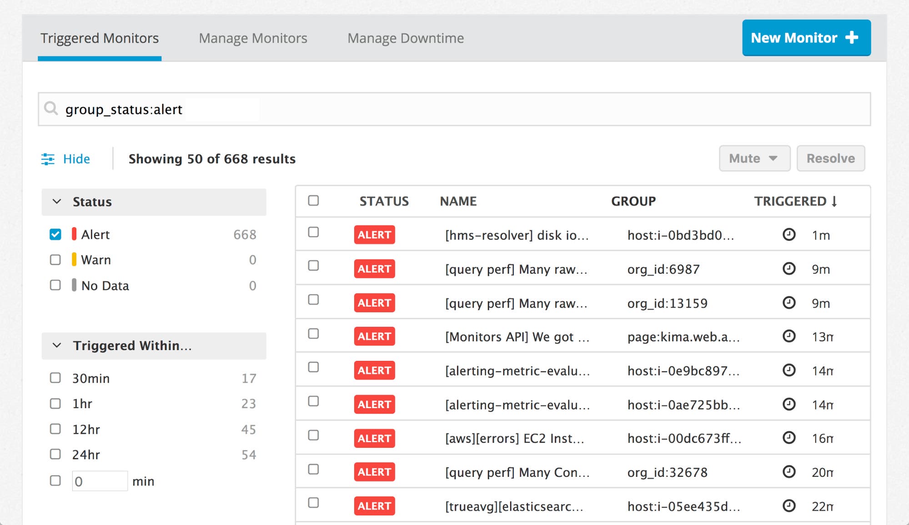Uncheck the Alert status filter
The width and height of the screenshot is (909, 525).
[x=55, y=235]
